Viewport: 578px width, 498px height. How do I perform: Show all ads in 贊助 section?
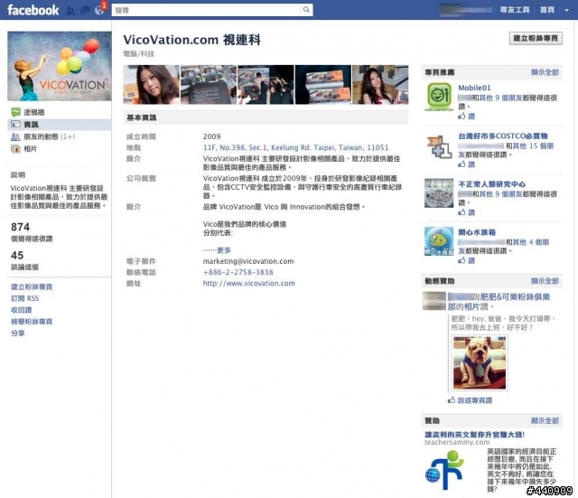[545, 420]
